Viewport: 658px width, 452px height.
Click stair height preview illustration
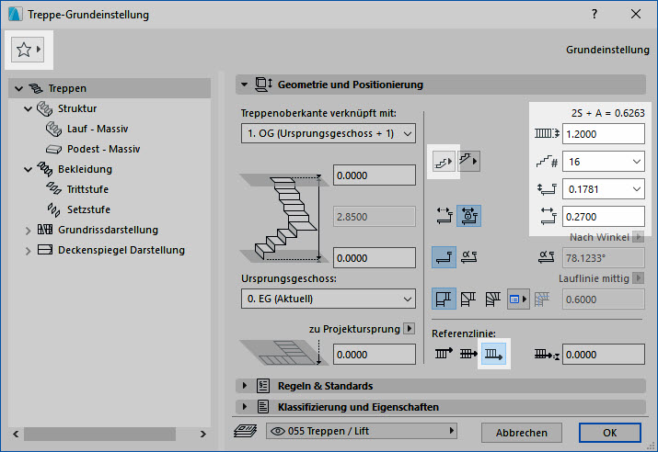tap(283, 217)
